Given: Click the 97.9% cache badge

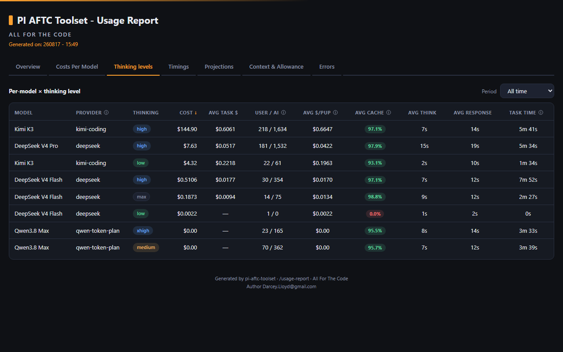Looking at the screenshot, I should [375, 146].
